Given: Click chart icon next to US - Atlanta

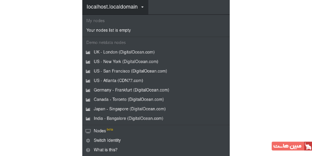Looking at the screenshot, I should point(88,81).
